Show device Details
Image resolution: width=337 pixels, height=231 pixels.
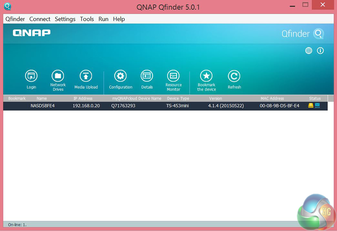pyautogui.click(x=147, y=76)
